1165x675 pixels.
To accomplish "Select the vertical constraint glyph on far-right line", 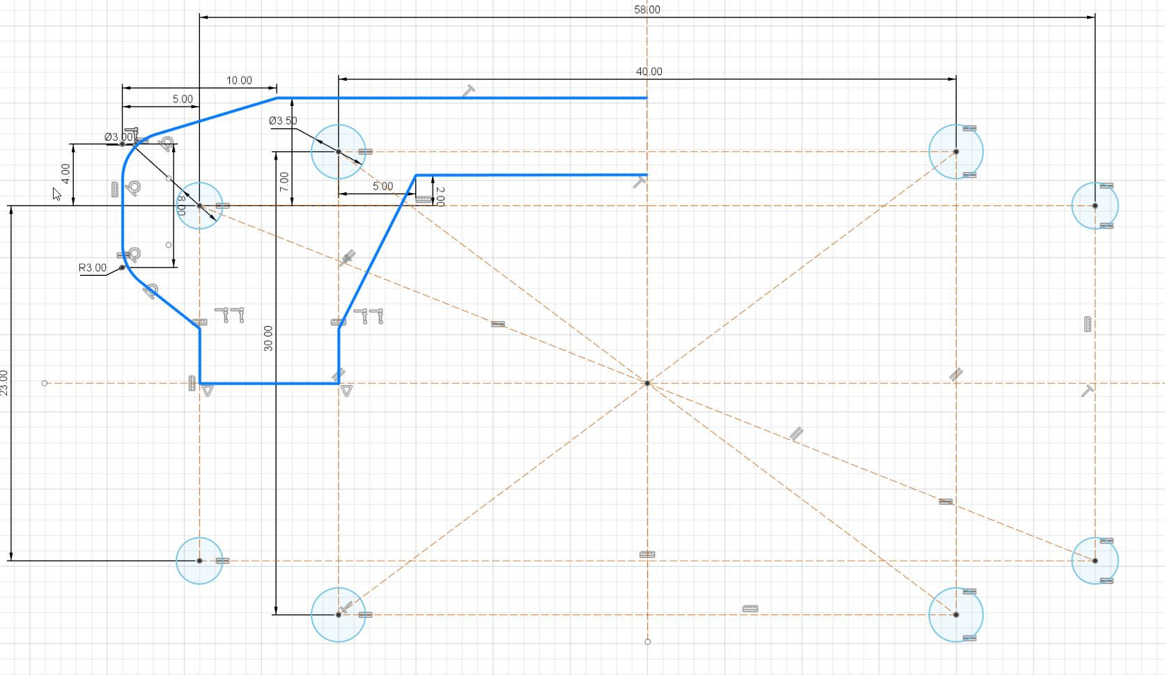I will point(1088,324).
